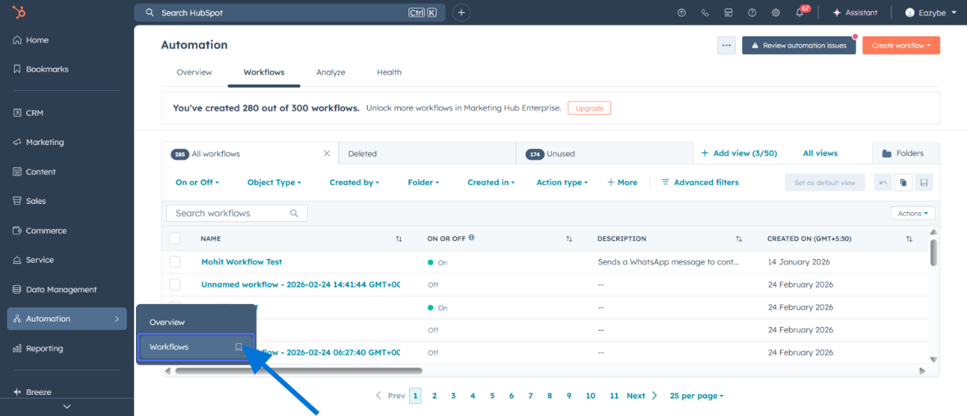
Task: Switch to the Analyze tab
Action: point(331,72)
